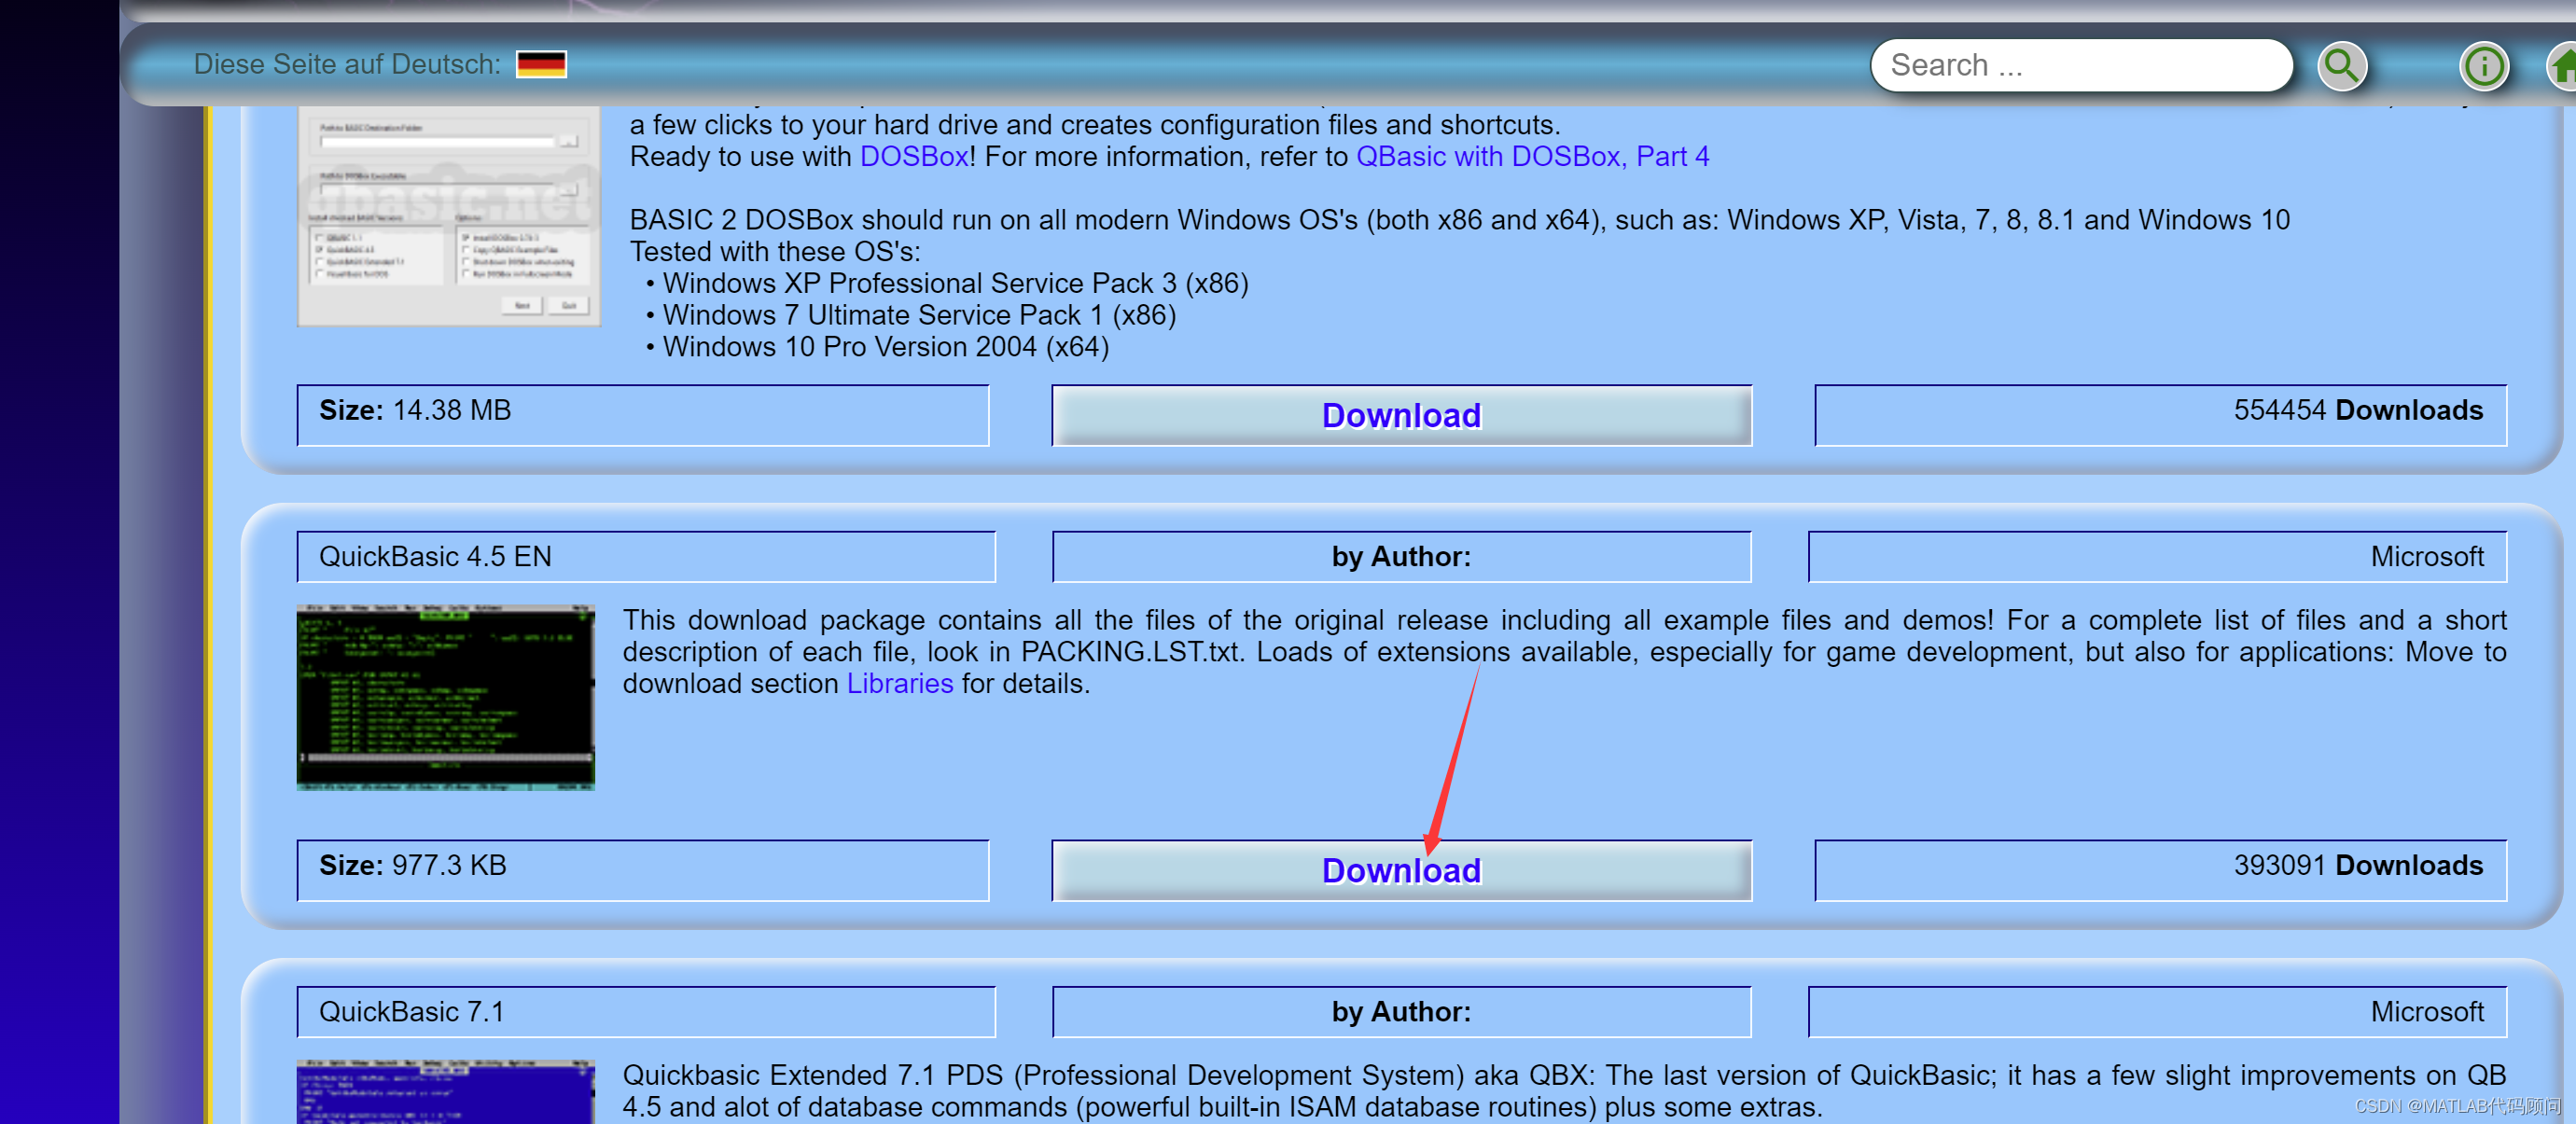Click the QuickBasic 7.1 title box

pos(645,1012)
